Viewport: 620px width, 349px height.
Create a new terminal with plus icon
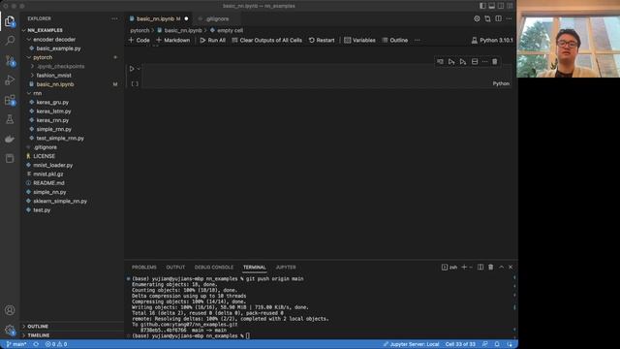click(x=464, y=268)
